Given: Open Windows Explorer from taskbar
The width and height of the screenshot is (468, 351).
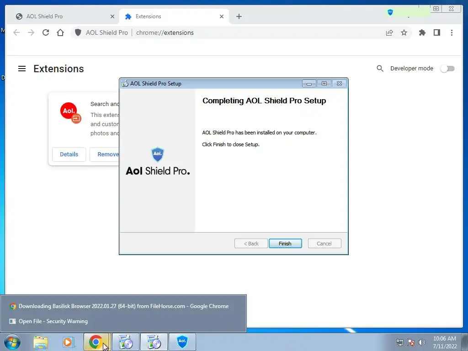Looking at the screenshot, I should pyautogui.click(x=41, y=342).
